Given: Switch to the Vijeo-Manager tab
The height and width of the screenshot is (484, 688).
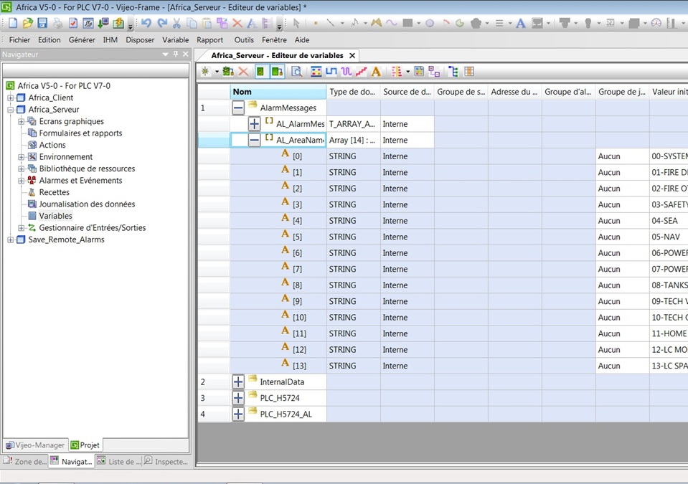Looking at the screenshot, I should [35, 445].
